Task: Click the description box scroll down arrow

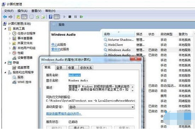Action: click(x=133, y=91)
